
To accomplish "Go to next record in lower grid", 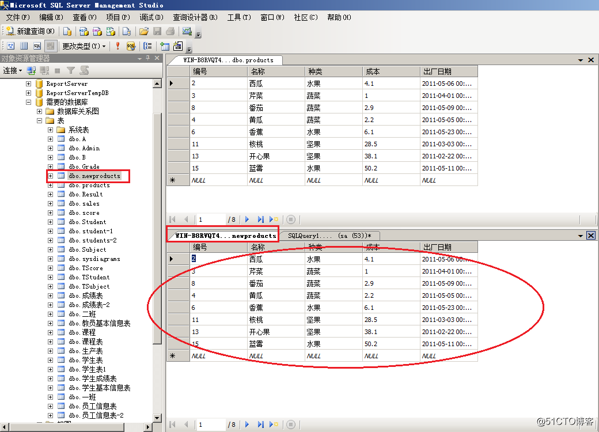I will click(x=247, y=425).
